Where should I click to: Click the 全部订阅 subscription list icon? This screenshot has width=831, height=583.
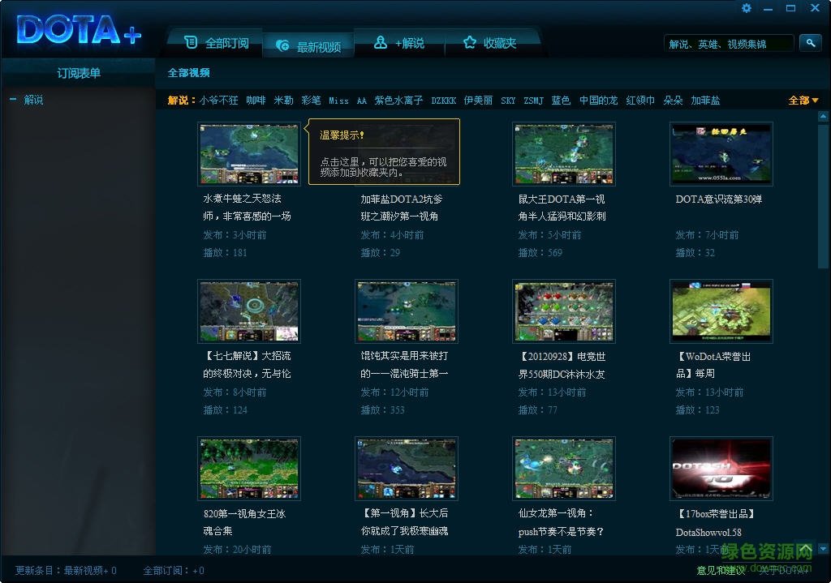coord(192,41)
